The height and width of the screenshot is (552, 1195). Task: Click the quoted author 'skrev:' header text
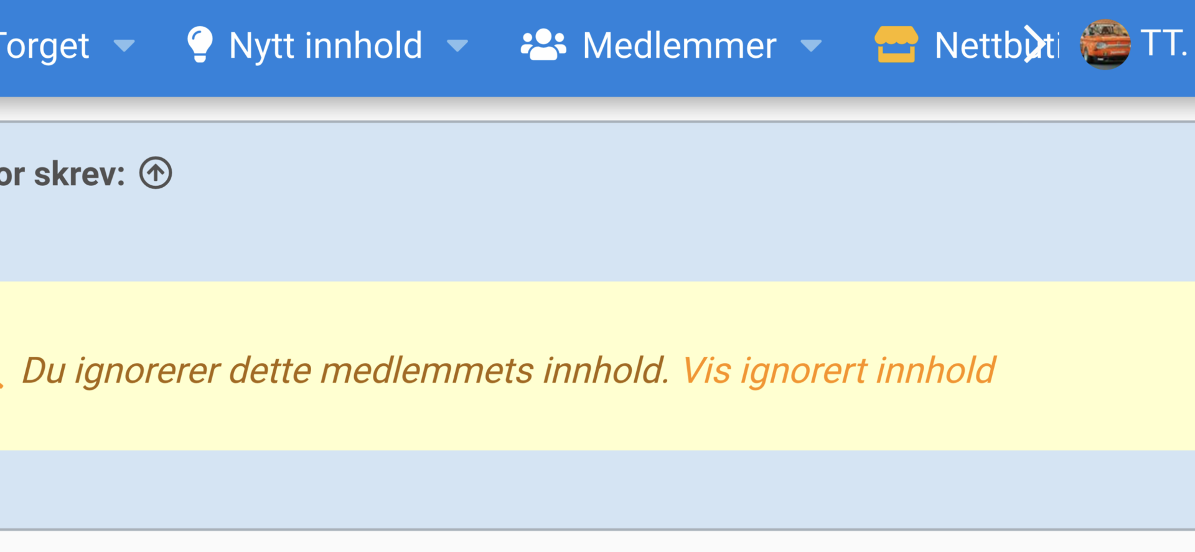click(x=62, y=174)
